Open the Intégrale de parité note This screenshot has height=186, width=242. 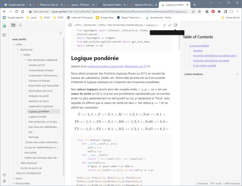(39, 96)
